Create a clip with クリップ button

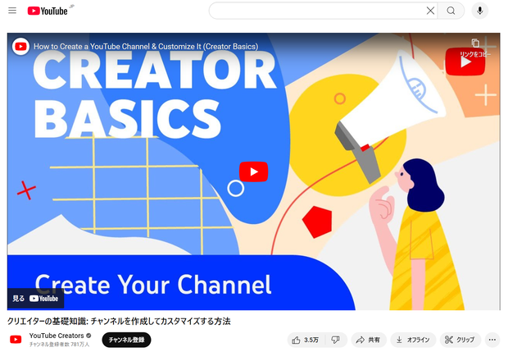(x=460, y=340)
